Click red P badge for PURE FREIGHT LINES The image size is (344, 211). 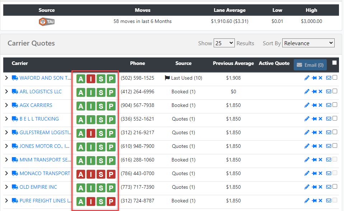click(x=111, y=201)
